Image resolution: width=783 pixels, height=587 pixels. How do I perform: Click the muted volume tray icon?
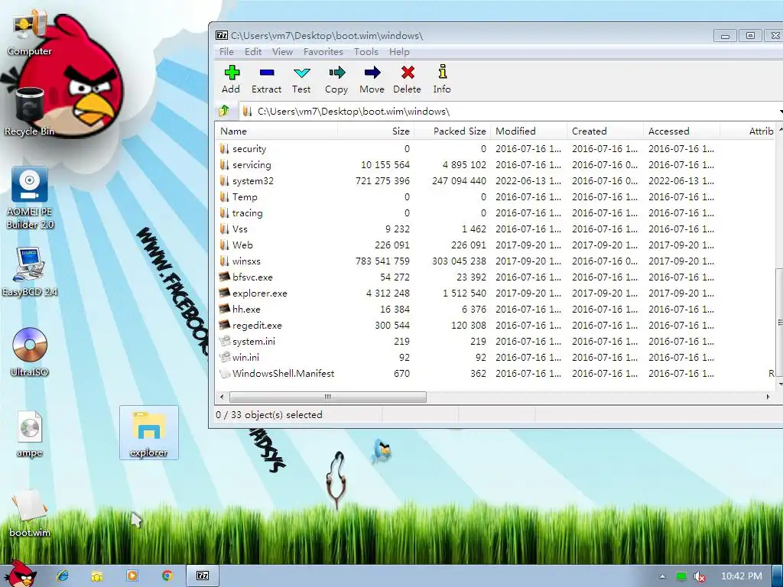click(x=700, y=576)
